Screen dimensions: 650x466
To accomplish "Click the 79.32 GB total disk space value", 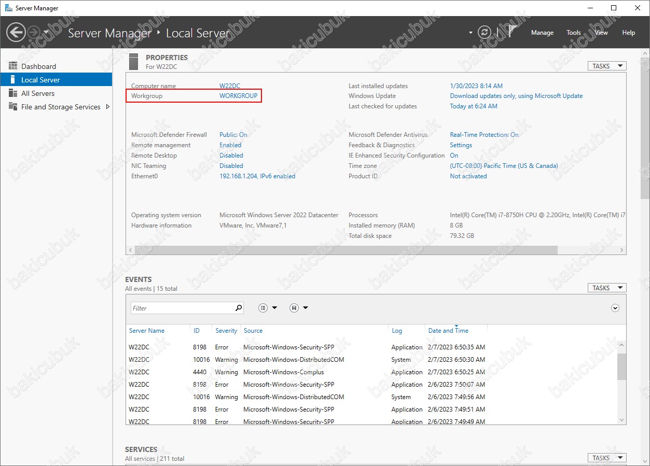I will click(462, 236).
